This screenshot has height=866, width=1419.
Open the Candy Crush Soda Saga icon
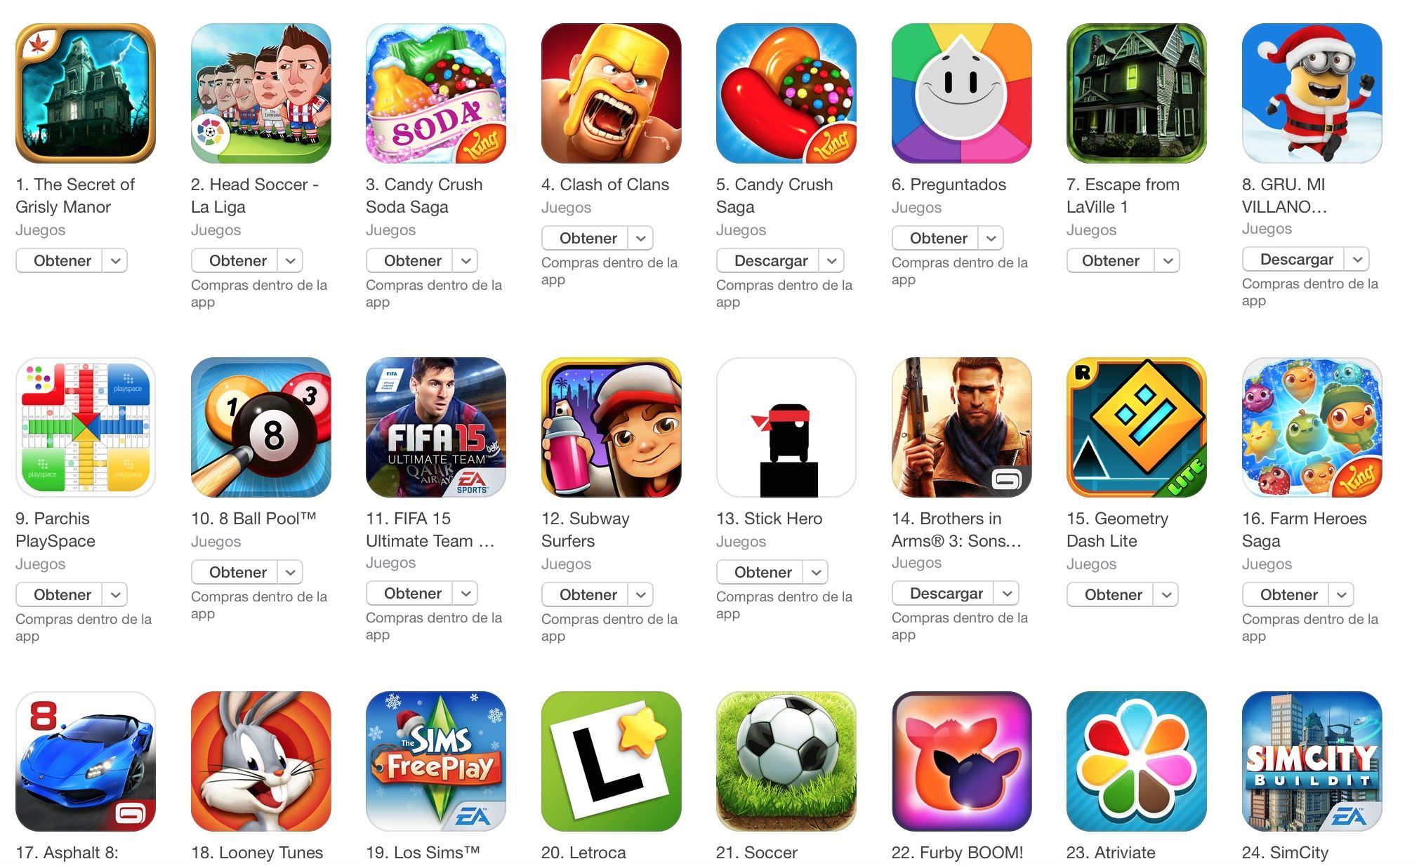(x=435, y=93)
